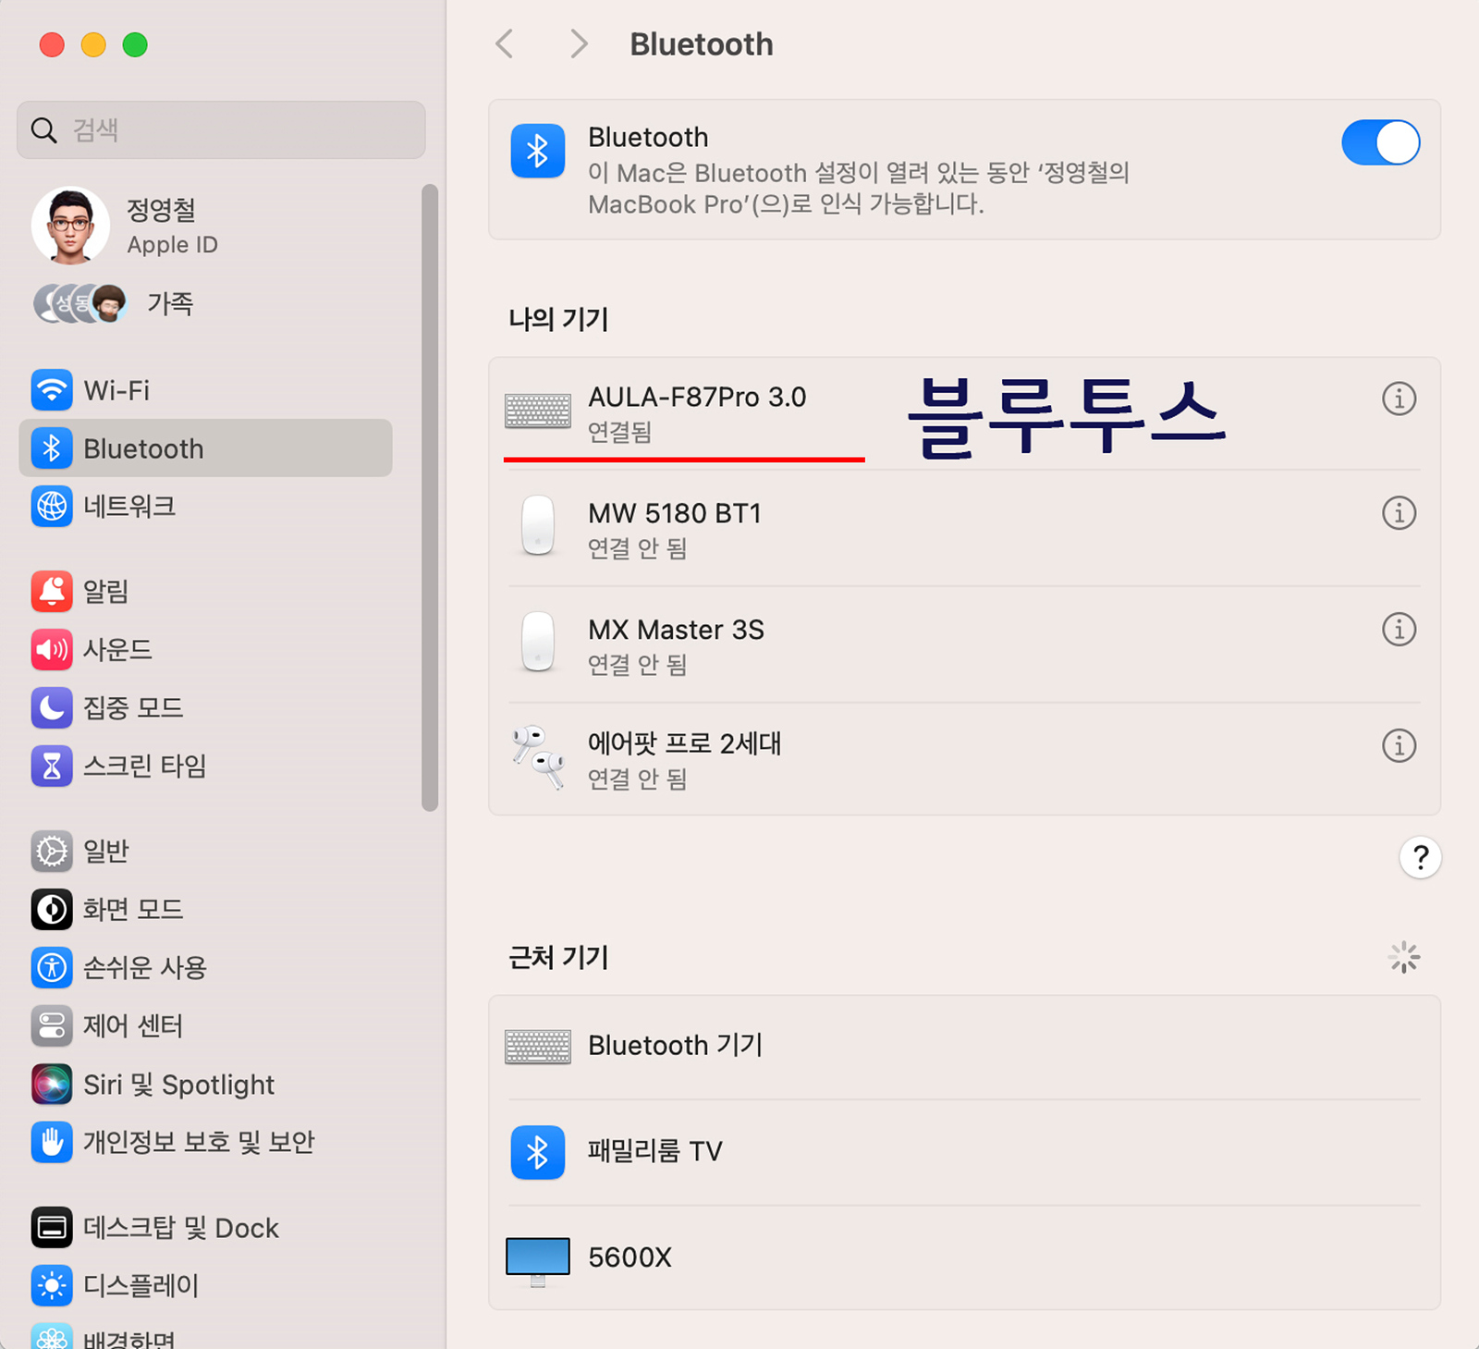Click the 손쉬운 사용 sidebar label
The width and height of the screenshot is (1479, 1349).
click(145, 968)
